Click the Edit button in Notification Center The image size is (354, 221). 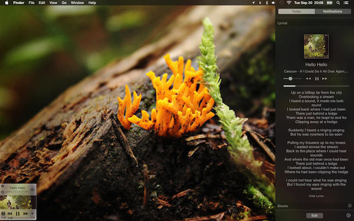click(314, 216)
